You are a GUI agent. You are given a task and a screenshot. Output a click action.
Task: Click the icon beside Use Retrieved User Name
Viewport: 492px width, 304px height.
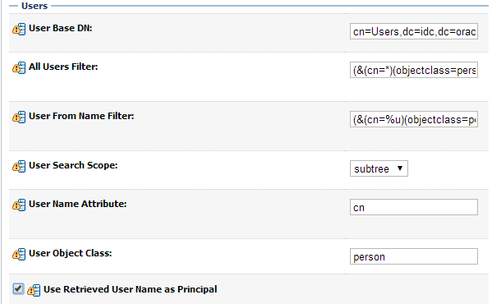(34, 290)
